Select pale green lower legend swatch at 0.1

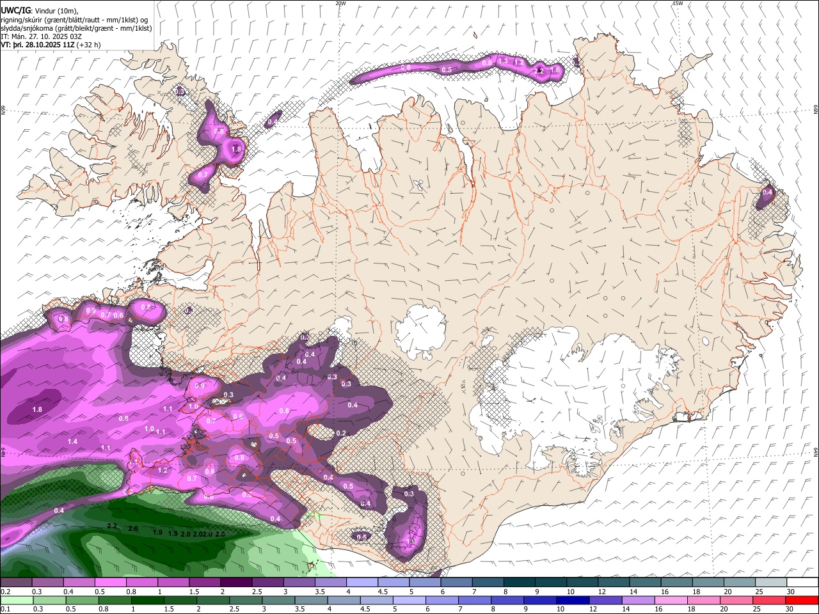click(x=16, y=601)
